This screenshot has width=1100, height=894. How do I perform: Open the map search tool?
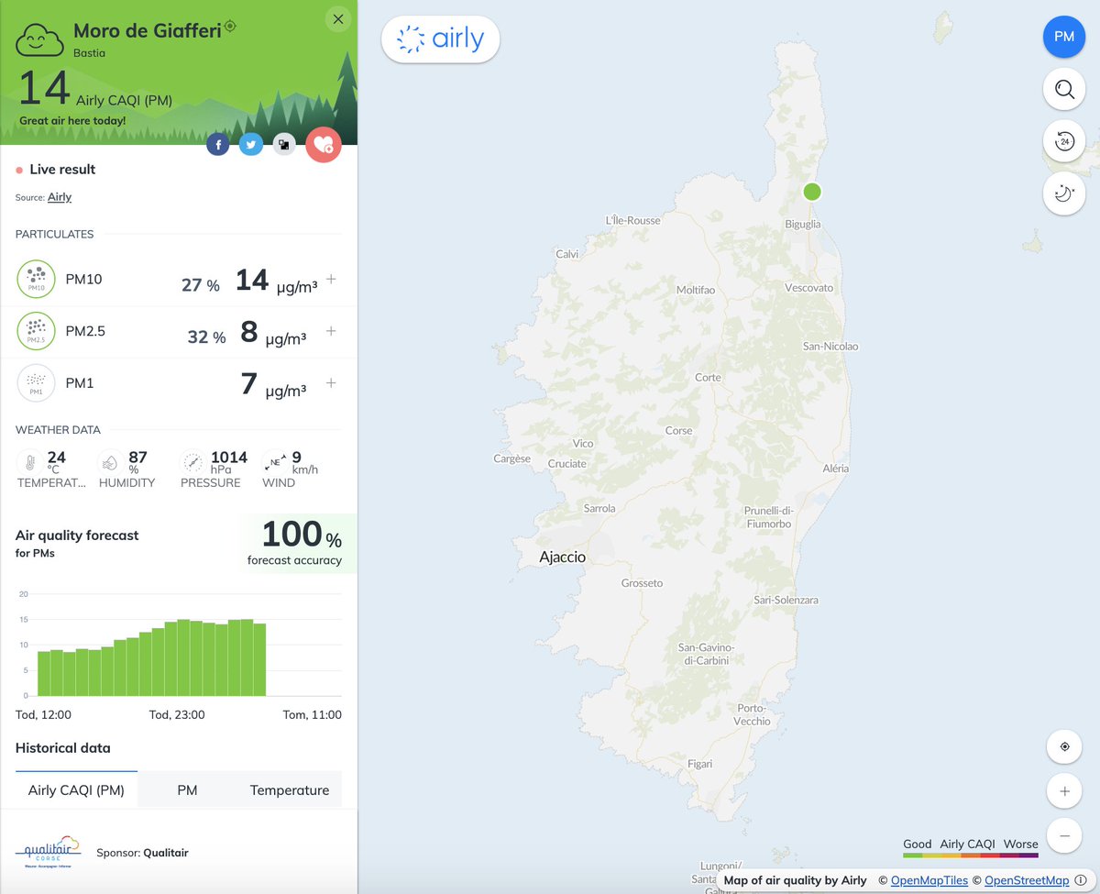pyautogui.click(x=1063, y=89)
